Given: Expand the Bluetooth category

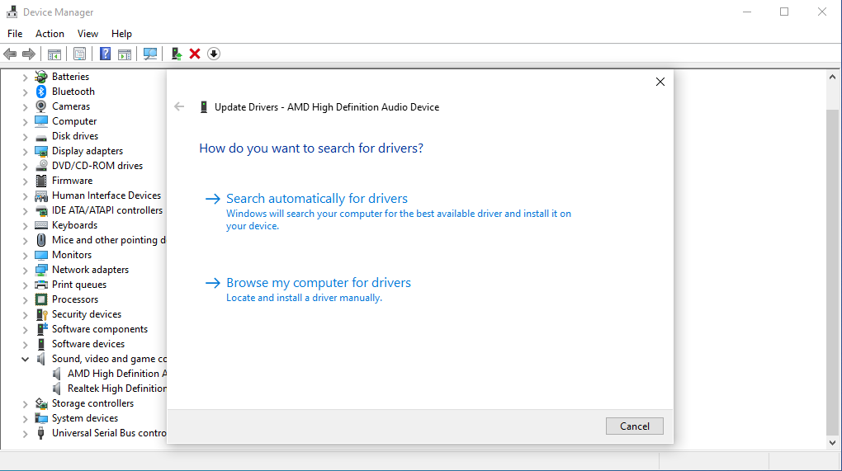Looking at the screenshot, I should pyautogui.click(x=25, y=92).
